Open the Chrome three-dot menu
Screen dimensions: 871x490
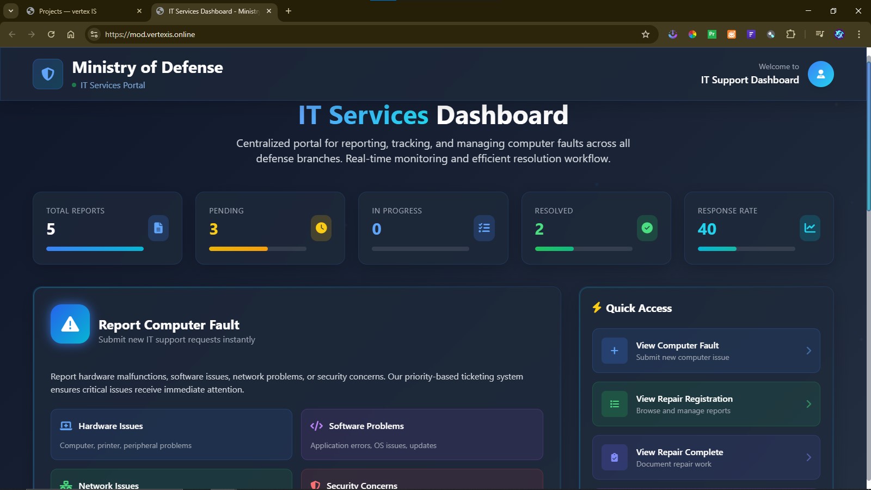point(859,34)
